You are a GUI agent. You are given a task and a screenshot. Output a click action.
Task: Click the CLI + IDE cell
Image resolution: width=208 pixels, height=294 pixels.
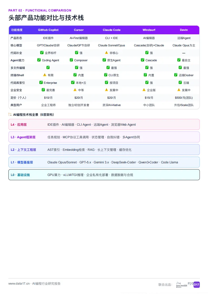112,38
